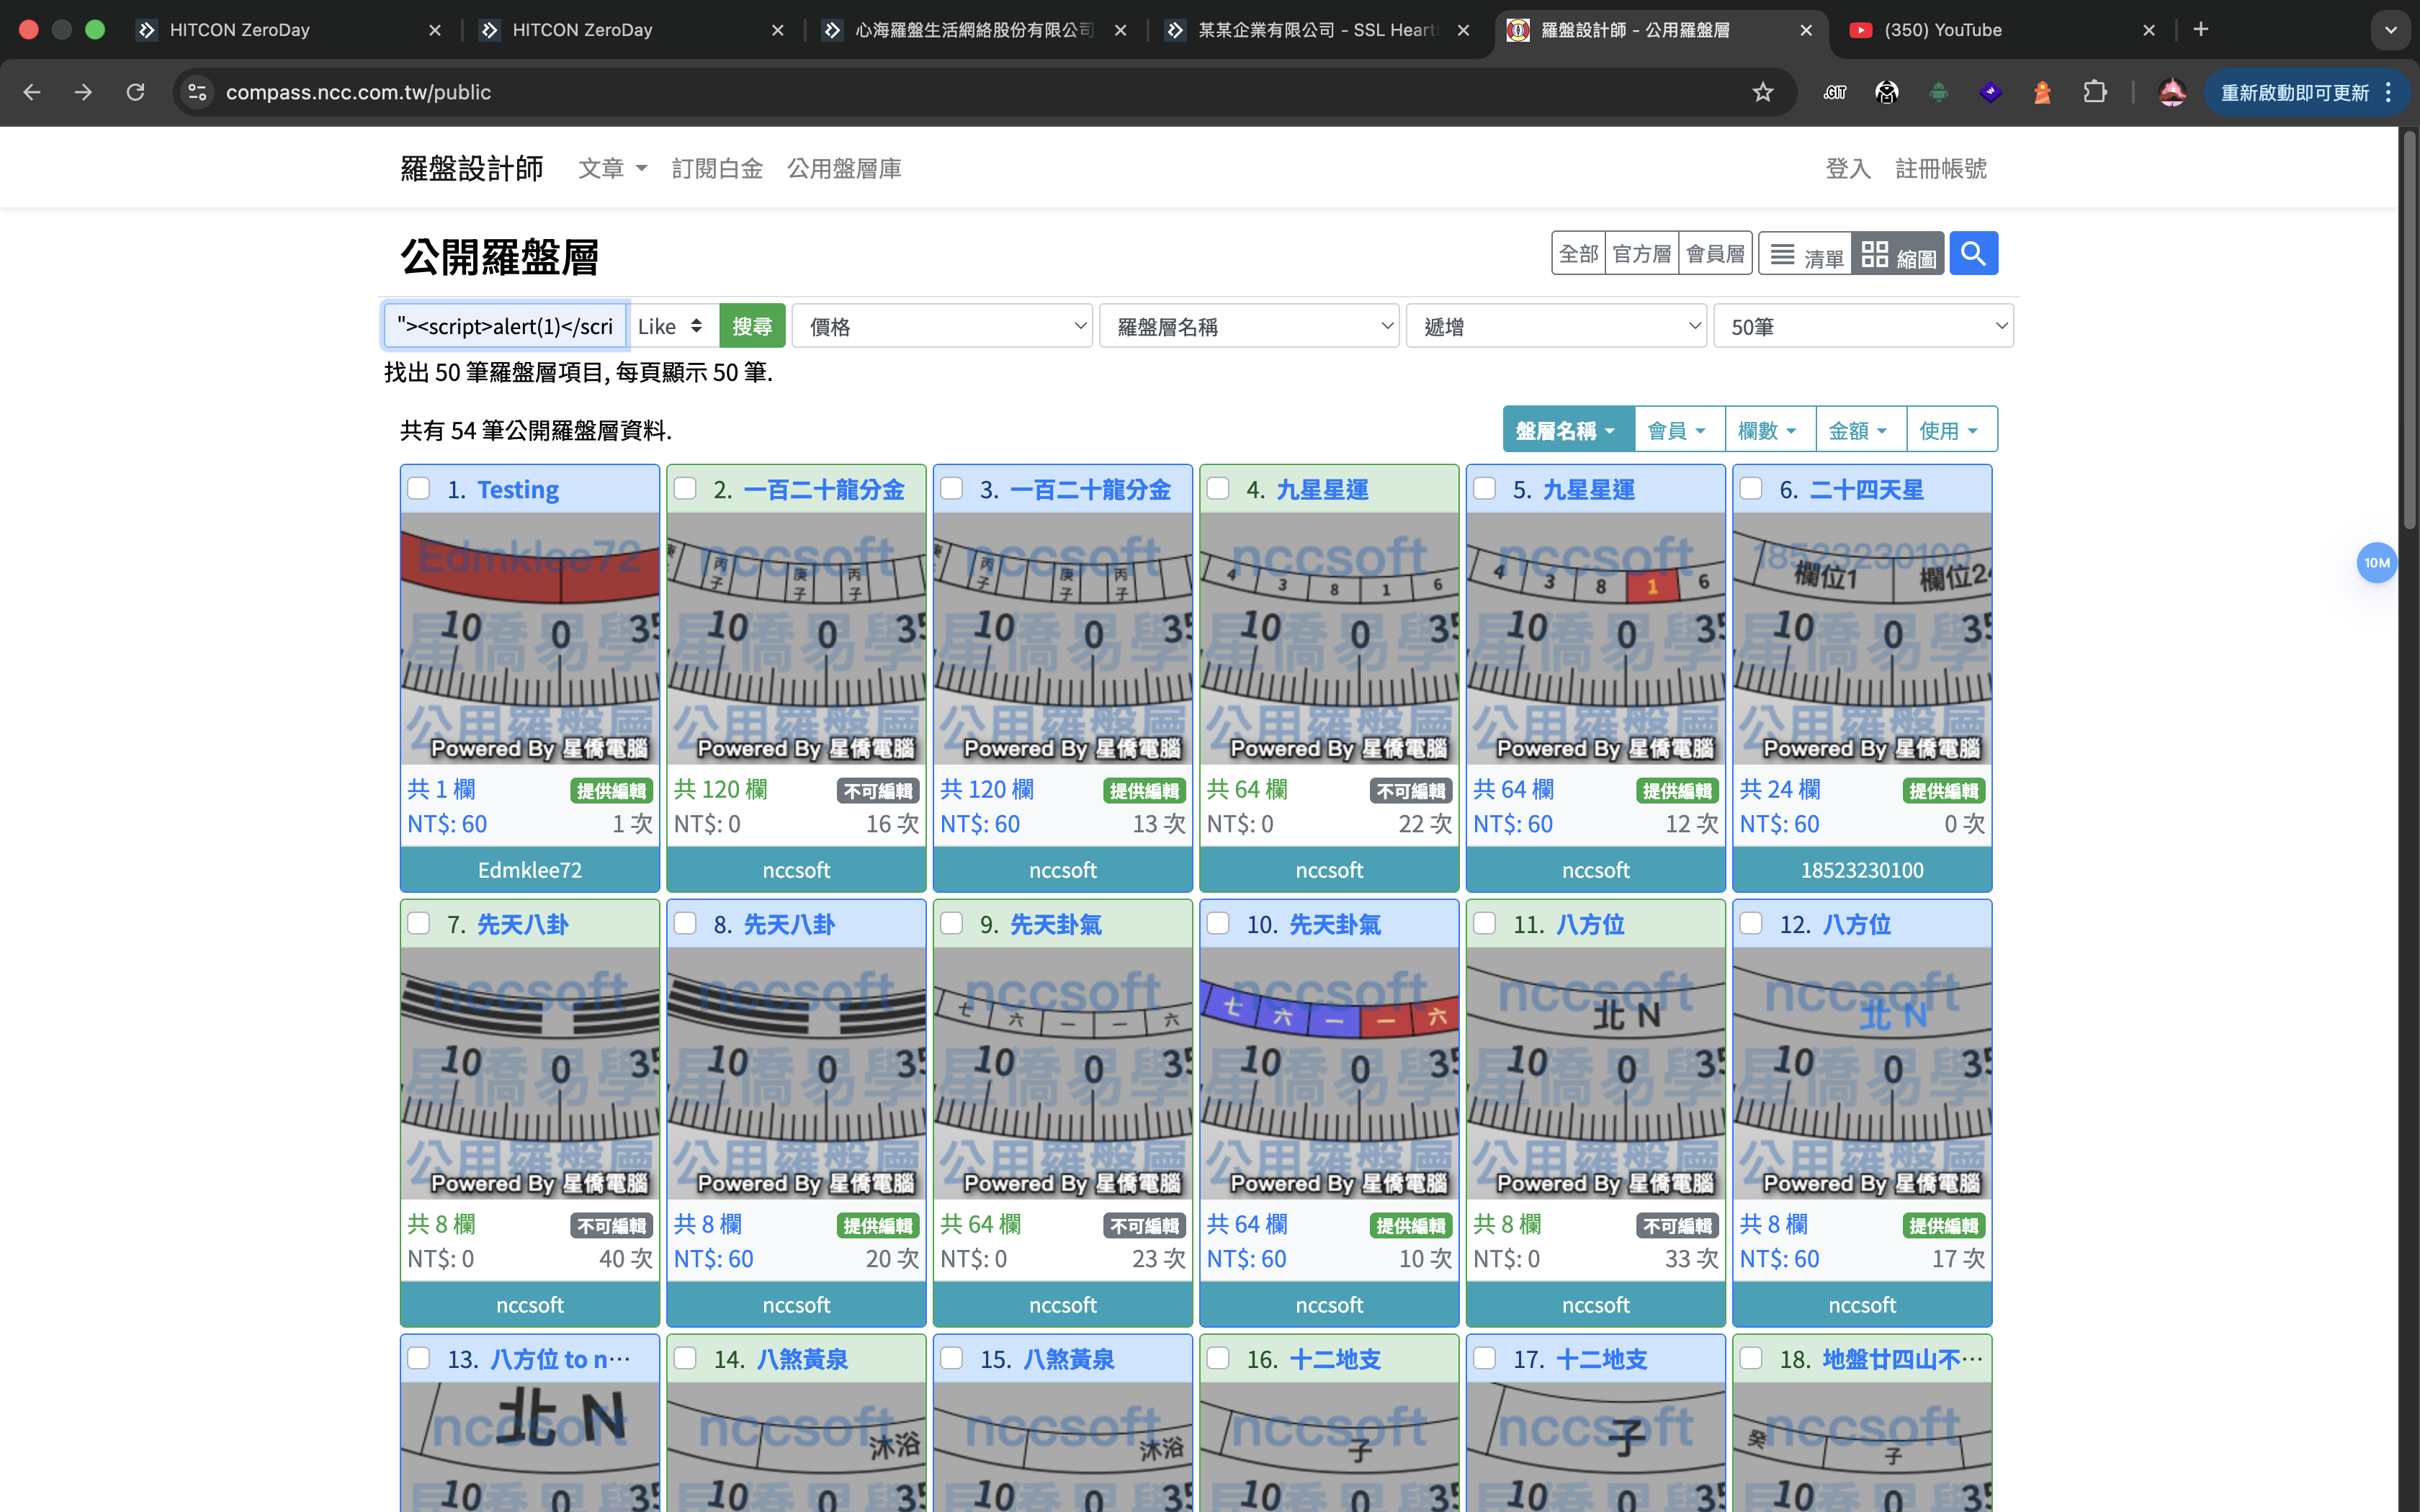Click the round face extension icon
2420x1512 pixels.
[1887, 92]
